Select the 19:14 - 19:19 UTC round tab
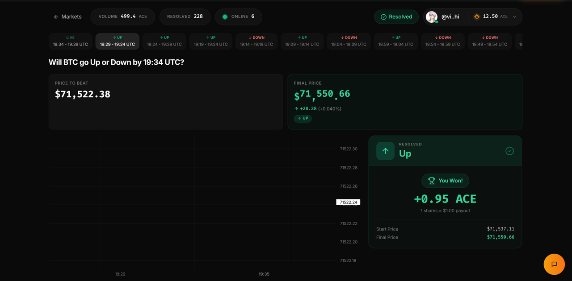This screenshot has height=281, width=572. [257, 41]
